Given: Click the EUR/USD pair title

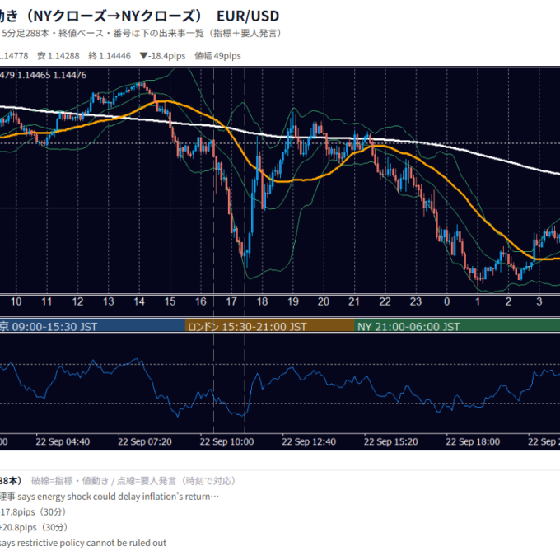Looking at the screenshot, I should [x=248, y=16].
